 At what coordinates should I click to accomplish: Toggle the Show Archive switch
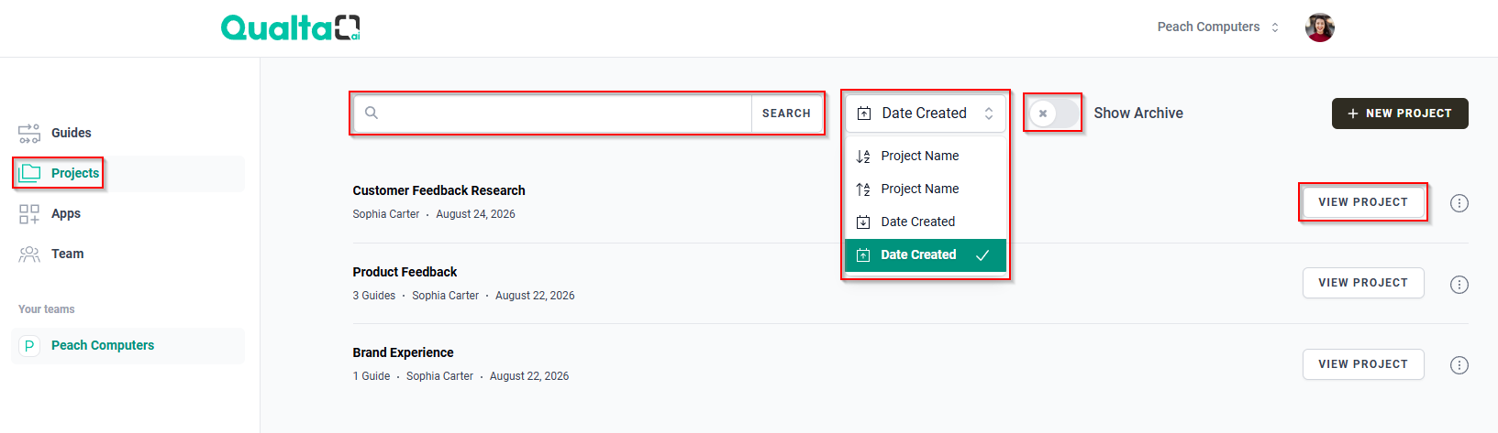tap(1054, 114)
